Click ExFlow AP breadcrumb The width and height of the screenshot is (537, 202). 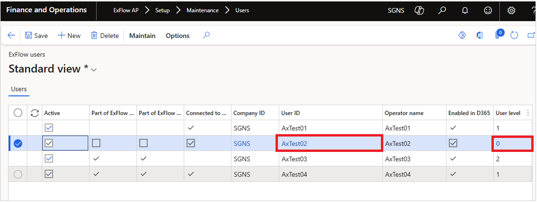(126, 10)
